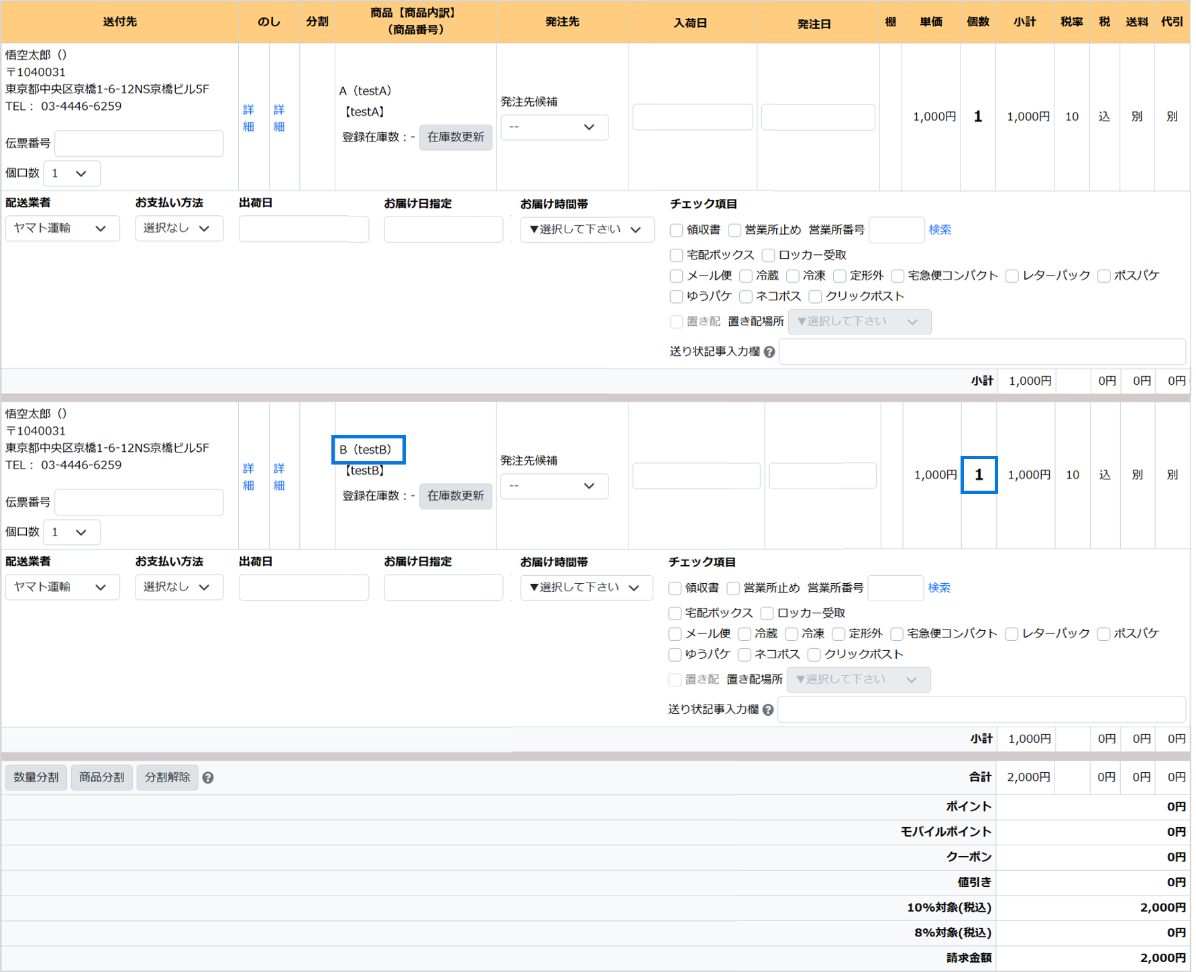Open the 配送業者 dropdown for product A
This screenshot has width=1196, height=972.
(x=62, y=229)
